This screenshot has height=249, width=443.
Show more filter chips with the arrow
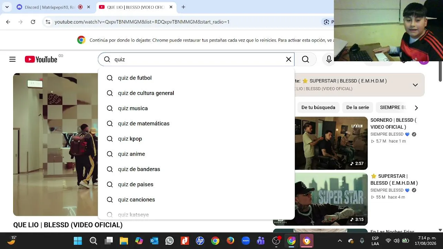tap(416, 108)
